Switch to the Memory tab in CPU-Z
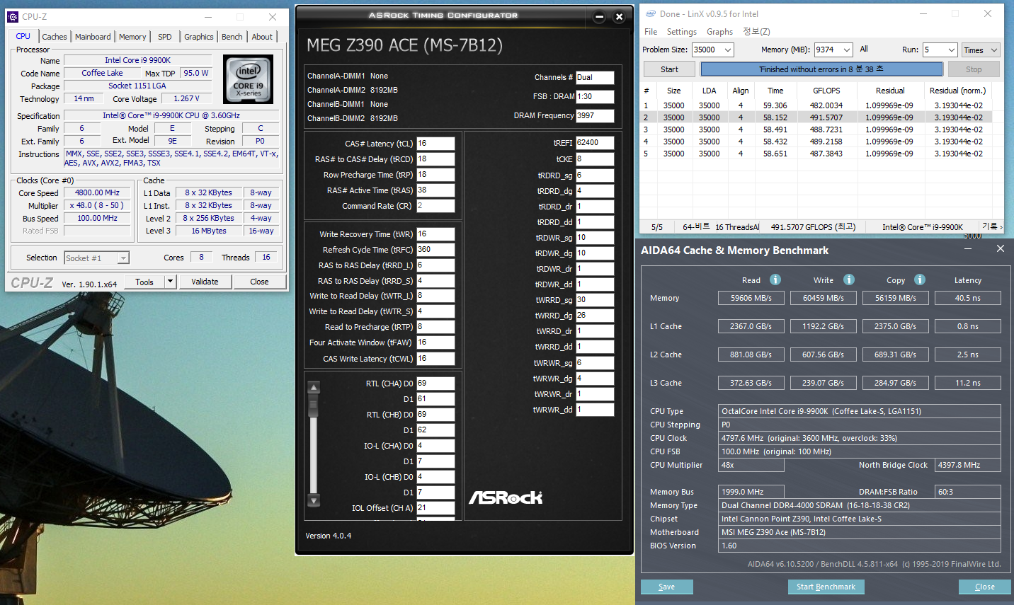The image size is (1014, 605). pyautogui.click(x=132, y=37)
